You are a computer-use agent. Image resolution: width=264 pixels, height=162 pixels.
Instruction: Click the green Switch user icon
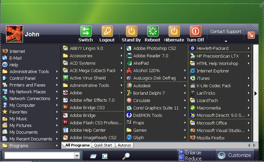[x=86, y=31]
